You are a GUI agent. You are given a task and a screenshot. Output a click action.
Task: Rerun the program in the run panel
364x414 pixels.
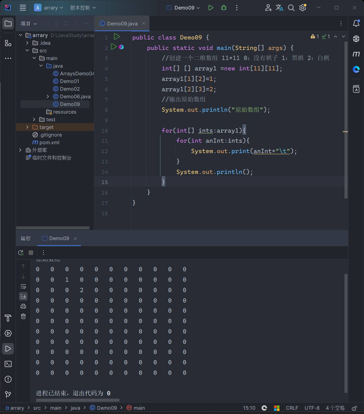(21, 253)
